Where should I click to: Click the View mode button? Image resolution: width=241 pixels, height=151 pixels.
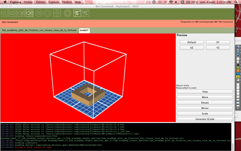point(205,92)
